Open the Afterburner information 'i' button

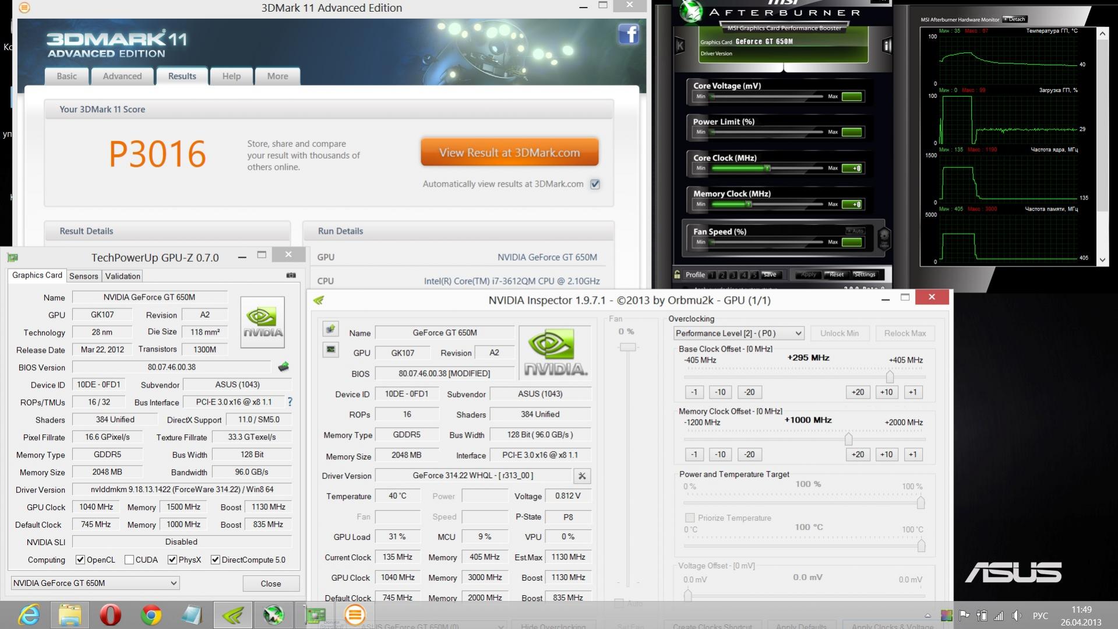click(x=887, y=45)
